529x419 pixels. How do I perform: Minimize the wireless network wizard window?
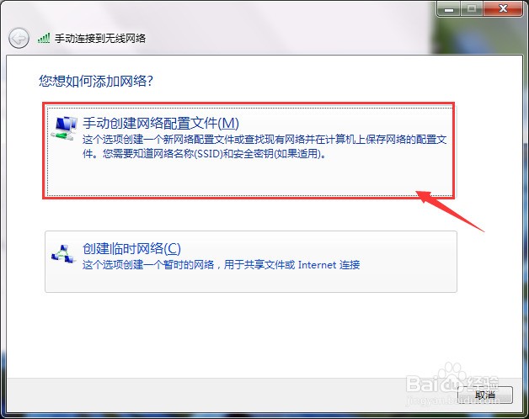[449, 9]
